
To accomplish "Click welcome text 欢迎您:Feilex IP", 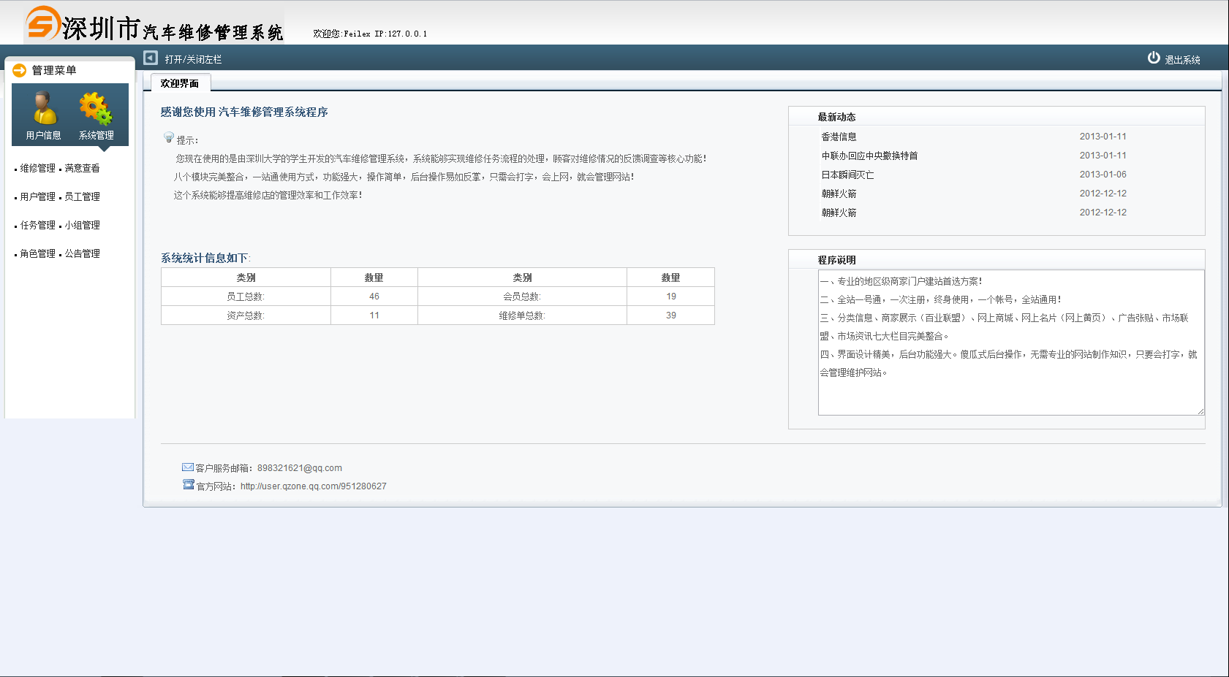I will [370, 34].
